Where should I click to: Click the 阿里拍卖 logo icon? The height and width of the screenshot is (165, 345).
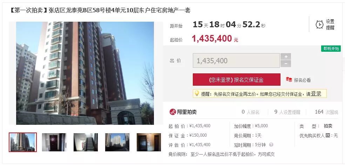pyautogui.click(x=173, y=112)
